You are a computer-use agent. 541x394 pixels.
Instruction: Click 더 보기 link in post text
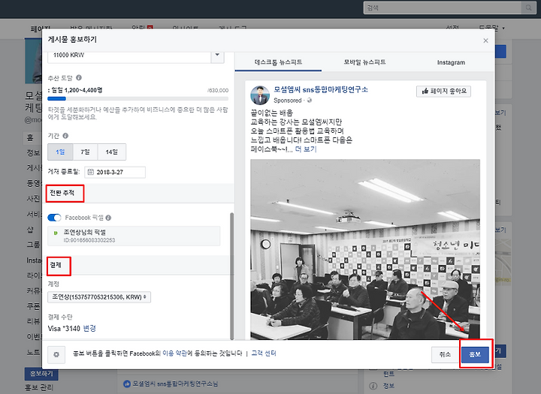point(306,149)
